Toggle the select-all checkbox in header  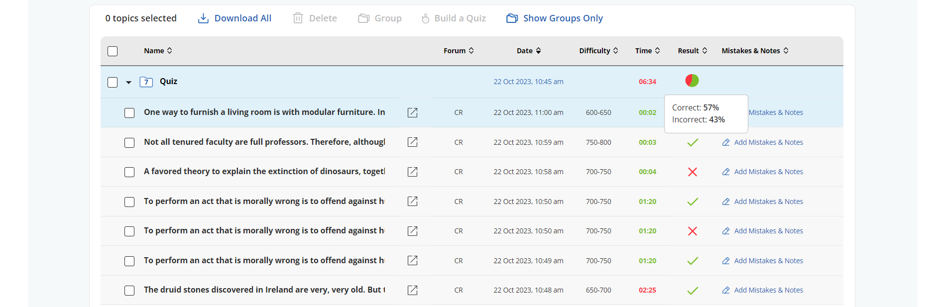coord(113,51)
